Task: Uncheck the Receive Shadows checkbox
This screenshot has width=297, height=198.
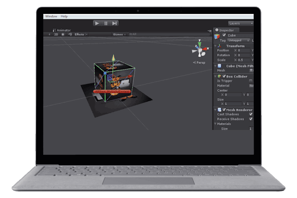Action: (251, 119)
